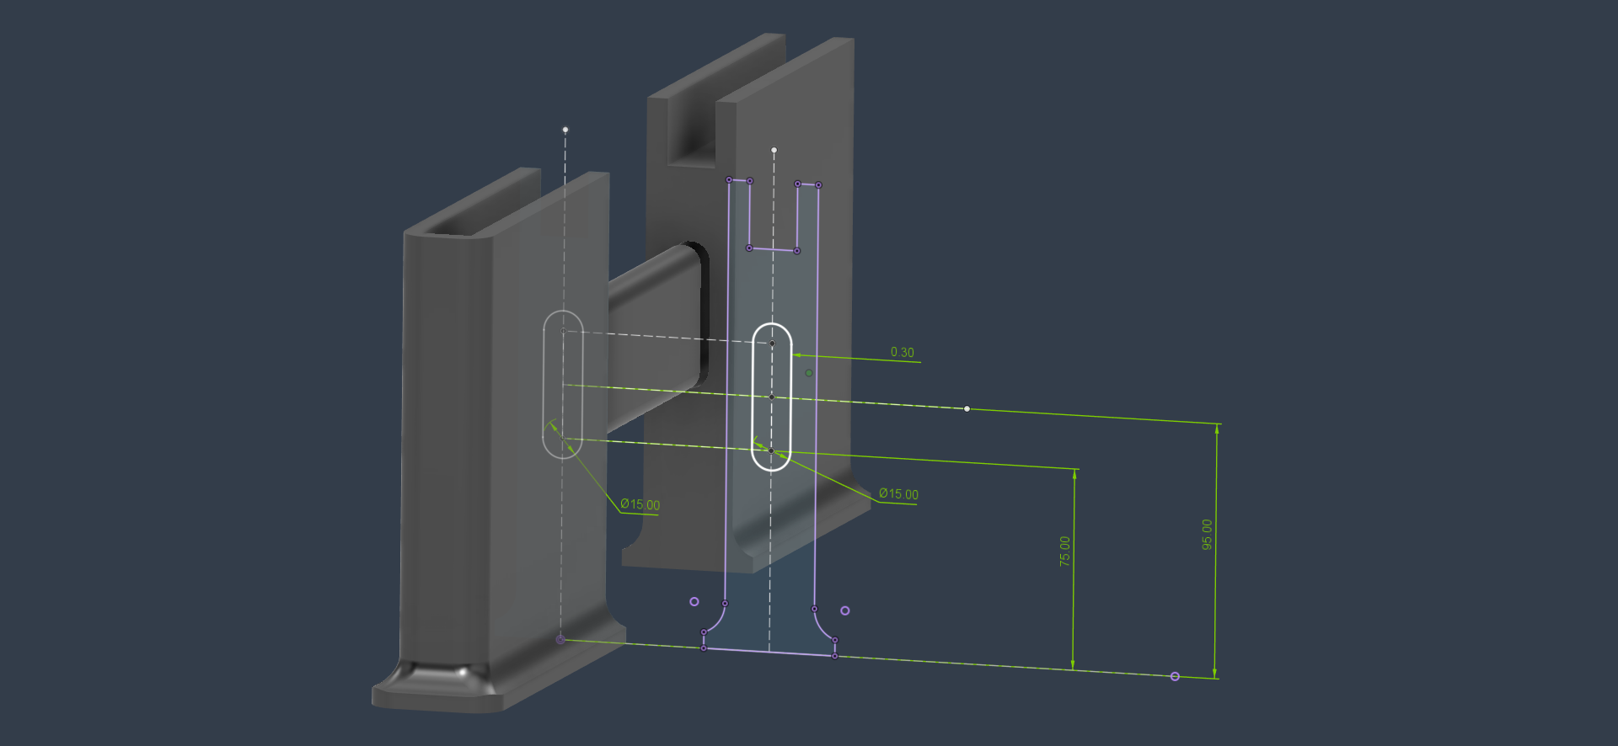Select the 75.00 vertical dimension label
Viewport: 1618px width, 746px height.
tap(1064, 551)
